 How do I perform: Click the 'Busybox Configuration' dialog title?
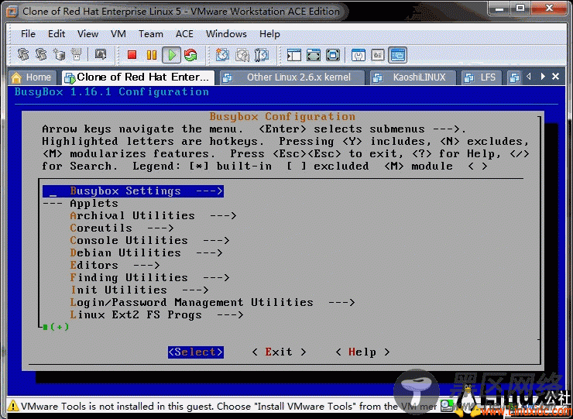(x=282, y=117)
